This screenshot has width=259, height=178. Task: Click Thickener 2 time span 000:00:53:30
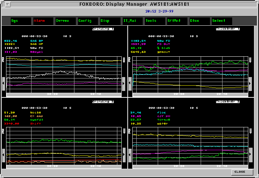point(161,108)
